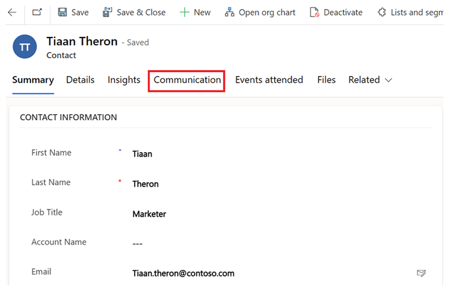Go back using the left arrow

tap(12, 12)
